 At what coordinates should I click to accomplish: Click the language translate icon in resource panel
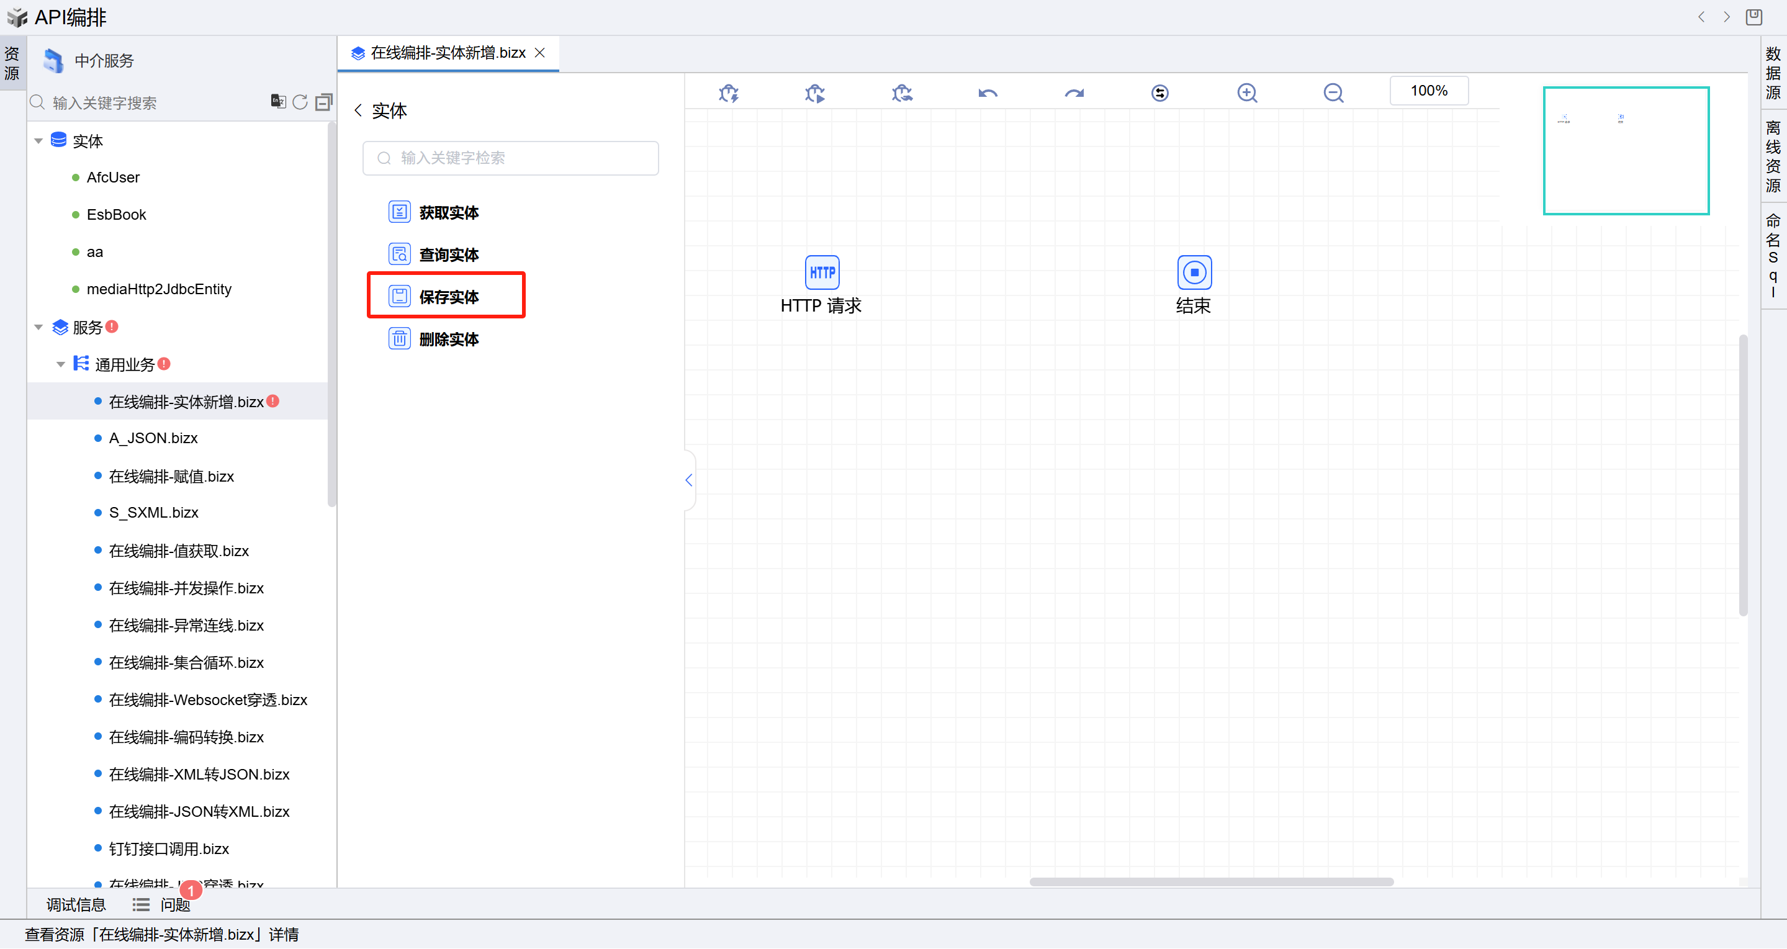tap(277, 102)
